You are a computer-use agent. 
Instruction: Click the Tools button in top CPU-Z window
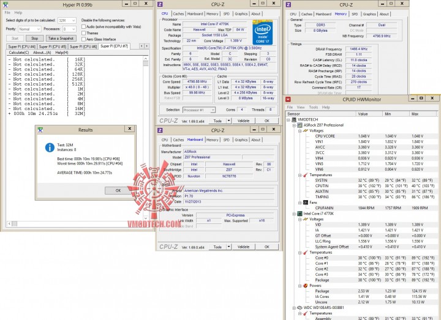(217, 121)
